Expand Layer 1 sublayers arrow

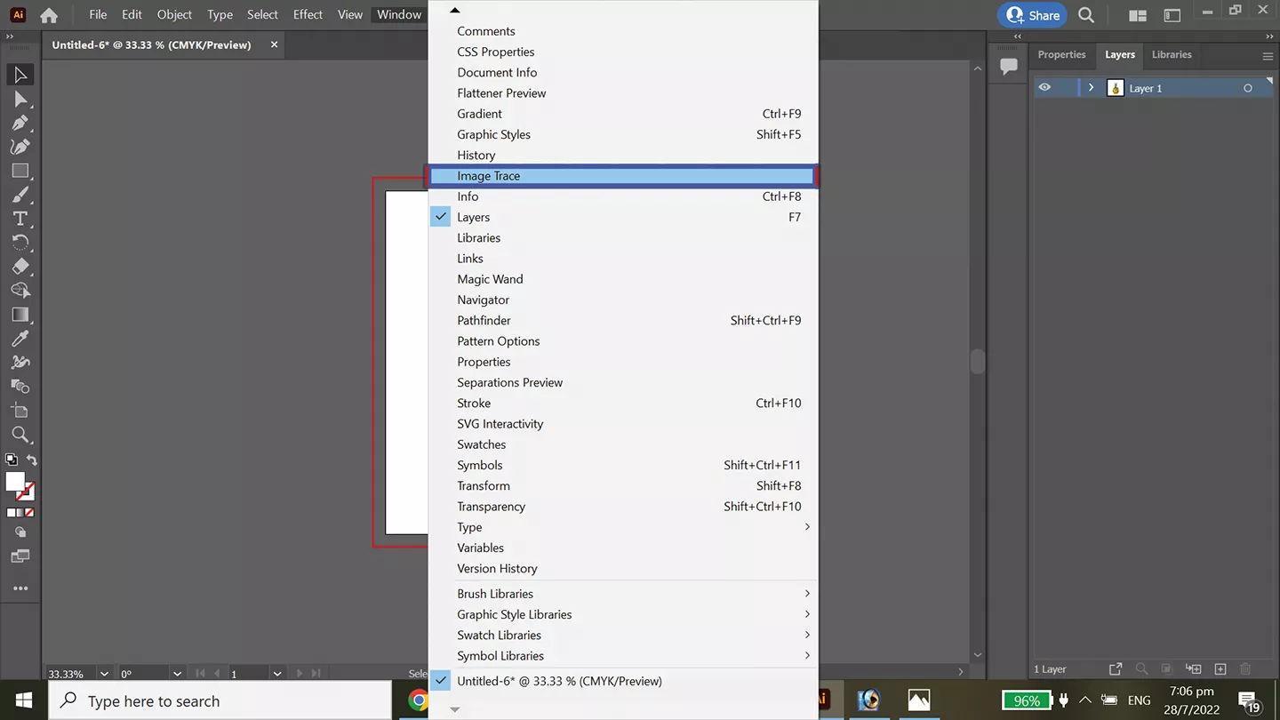[x=1091, y=88]
